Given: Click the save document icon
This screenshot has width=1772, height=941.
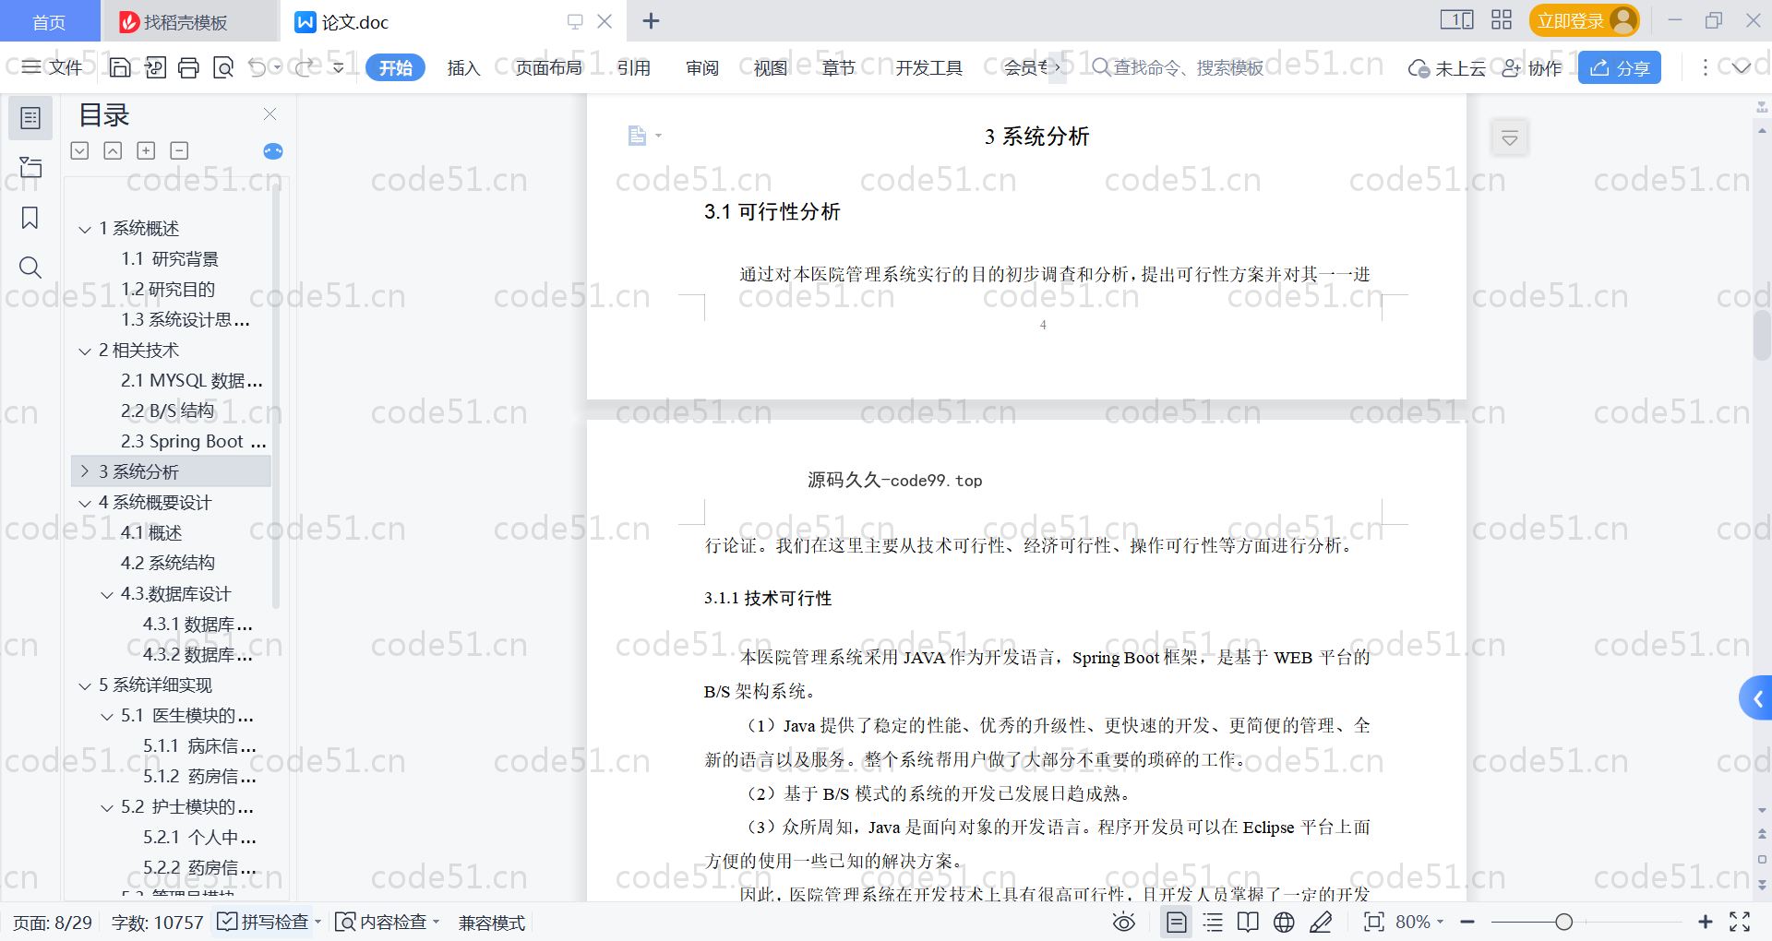Looking at the screenshot, I should pyautogui.click(x=120, y=67).
